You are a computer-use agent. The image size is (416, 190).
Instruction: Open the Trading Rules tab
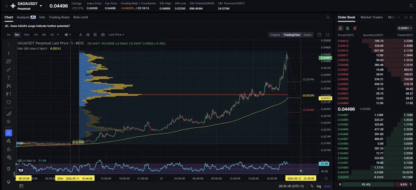[x=59, y=17]
